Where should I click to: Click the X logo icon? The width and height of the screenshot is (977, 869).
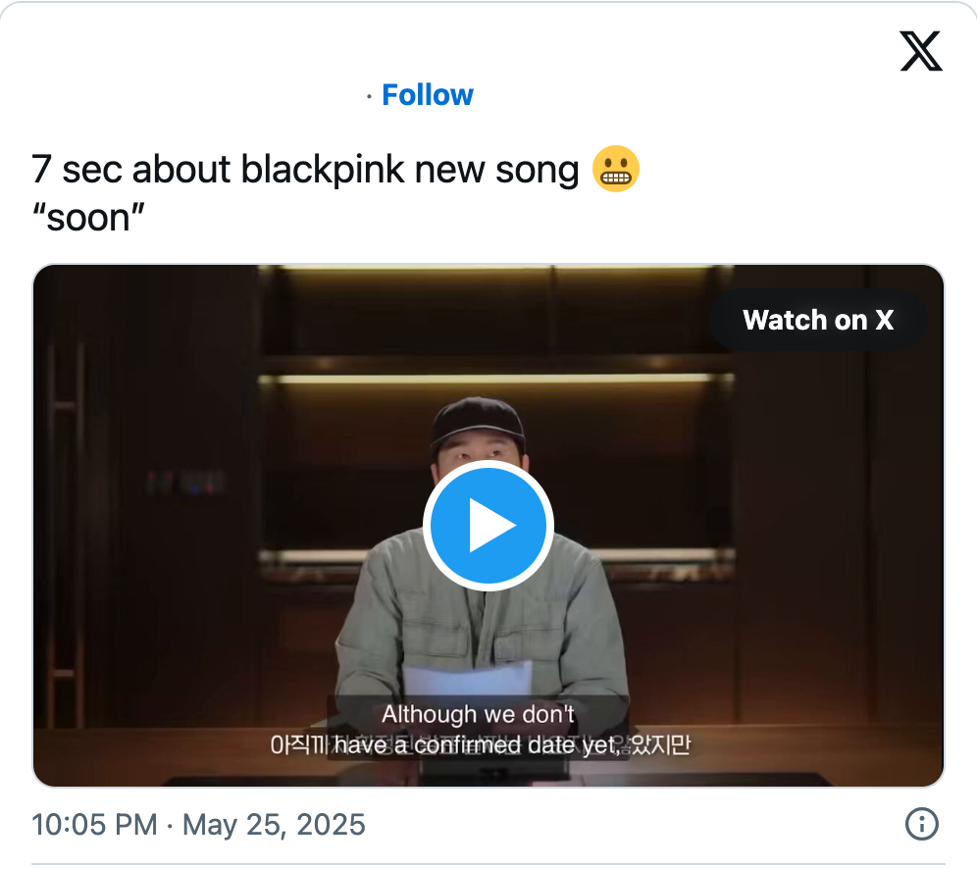pyautogui.click(x=920, y=51)
